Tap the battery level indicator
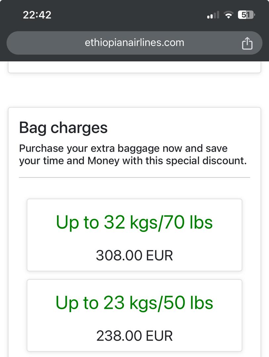Image resolution: width=269 pixels, height=357 pixels. point(246,15)
